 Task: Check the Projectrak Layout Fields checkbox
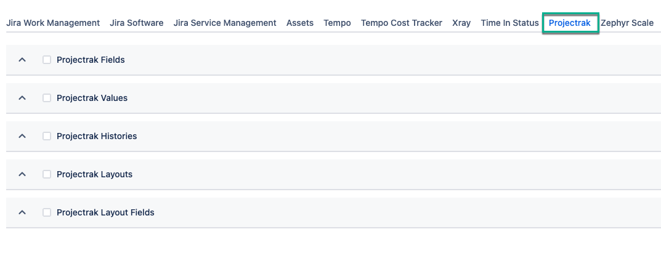pos(47,213)
